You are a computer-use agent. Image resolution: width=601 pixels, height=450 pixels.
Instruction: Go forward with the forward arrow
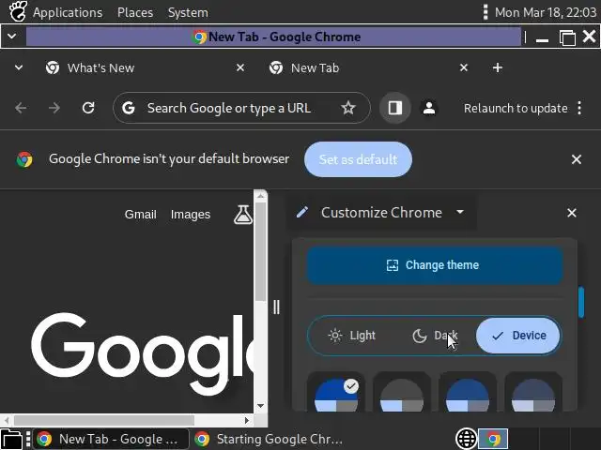pos(54,108)
